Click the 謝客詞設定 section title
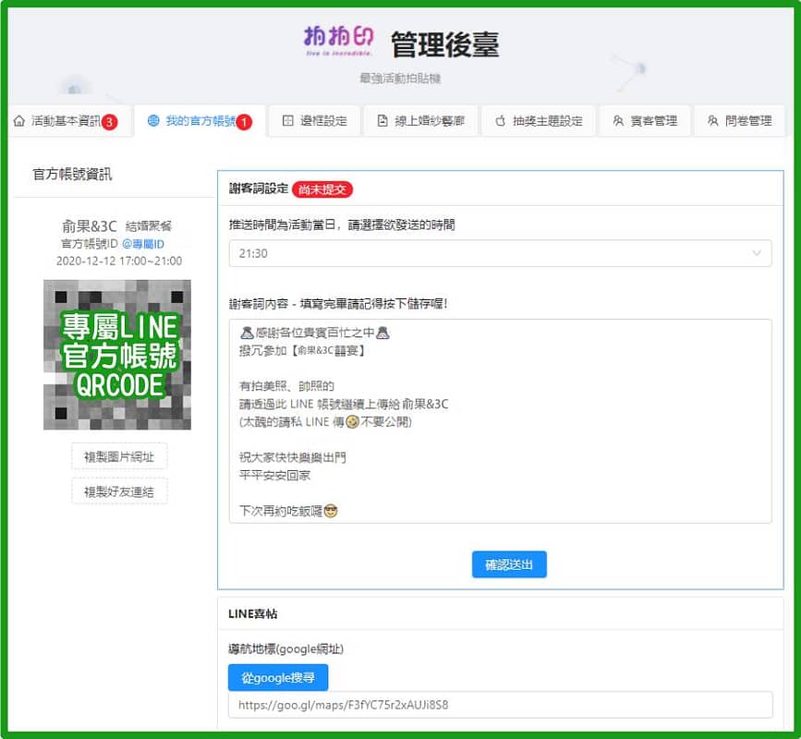 coord(259,188)
